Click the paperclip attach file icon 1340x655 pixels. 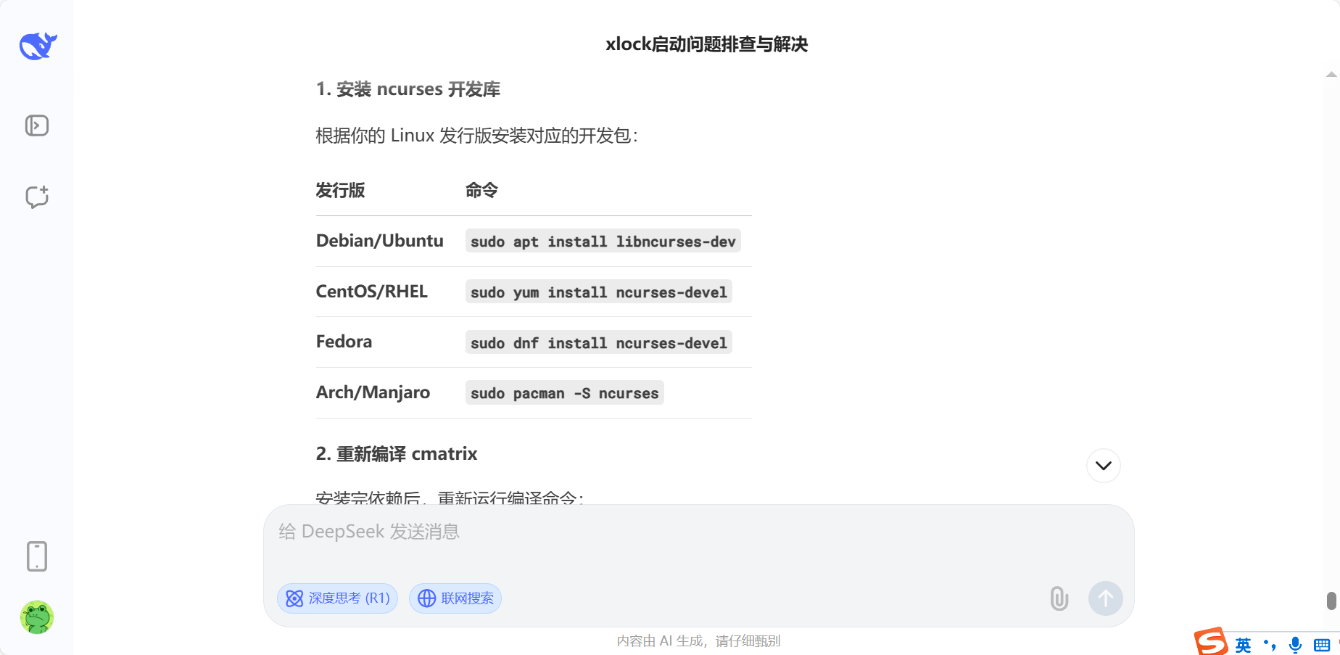1059,598
